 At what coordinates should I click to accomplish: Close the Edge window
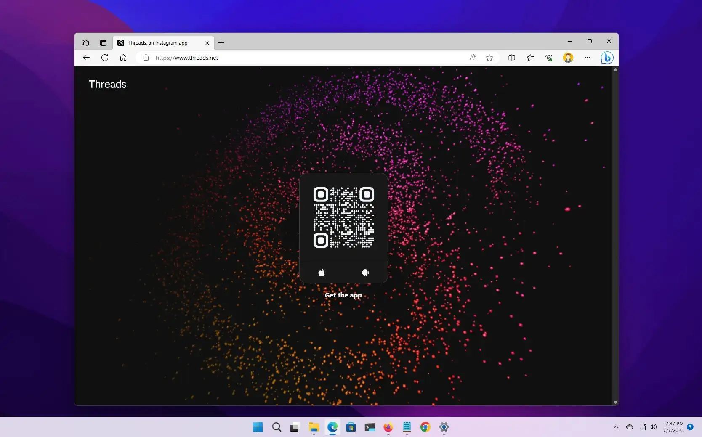pos(609,41)
